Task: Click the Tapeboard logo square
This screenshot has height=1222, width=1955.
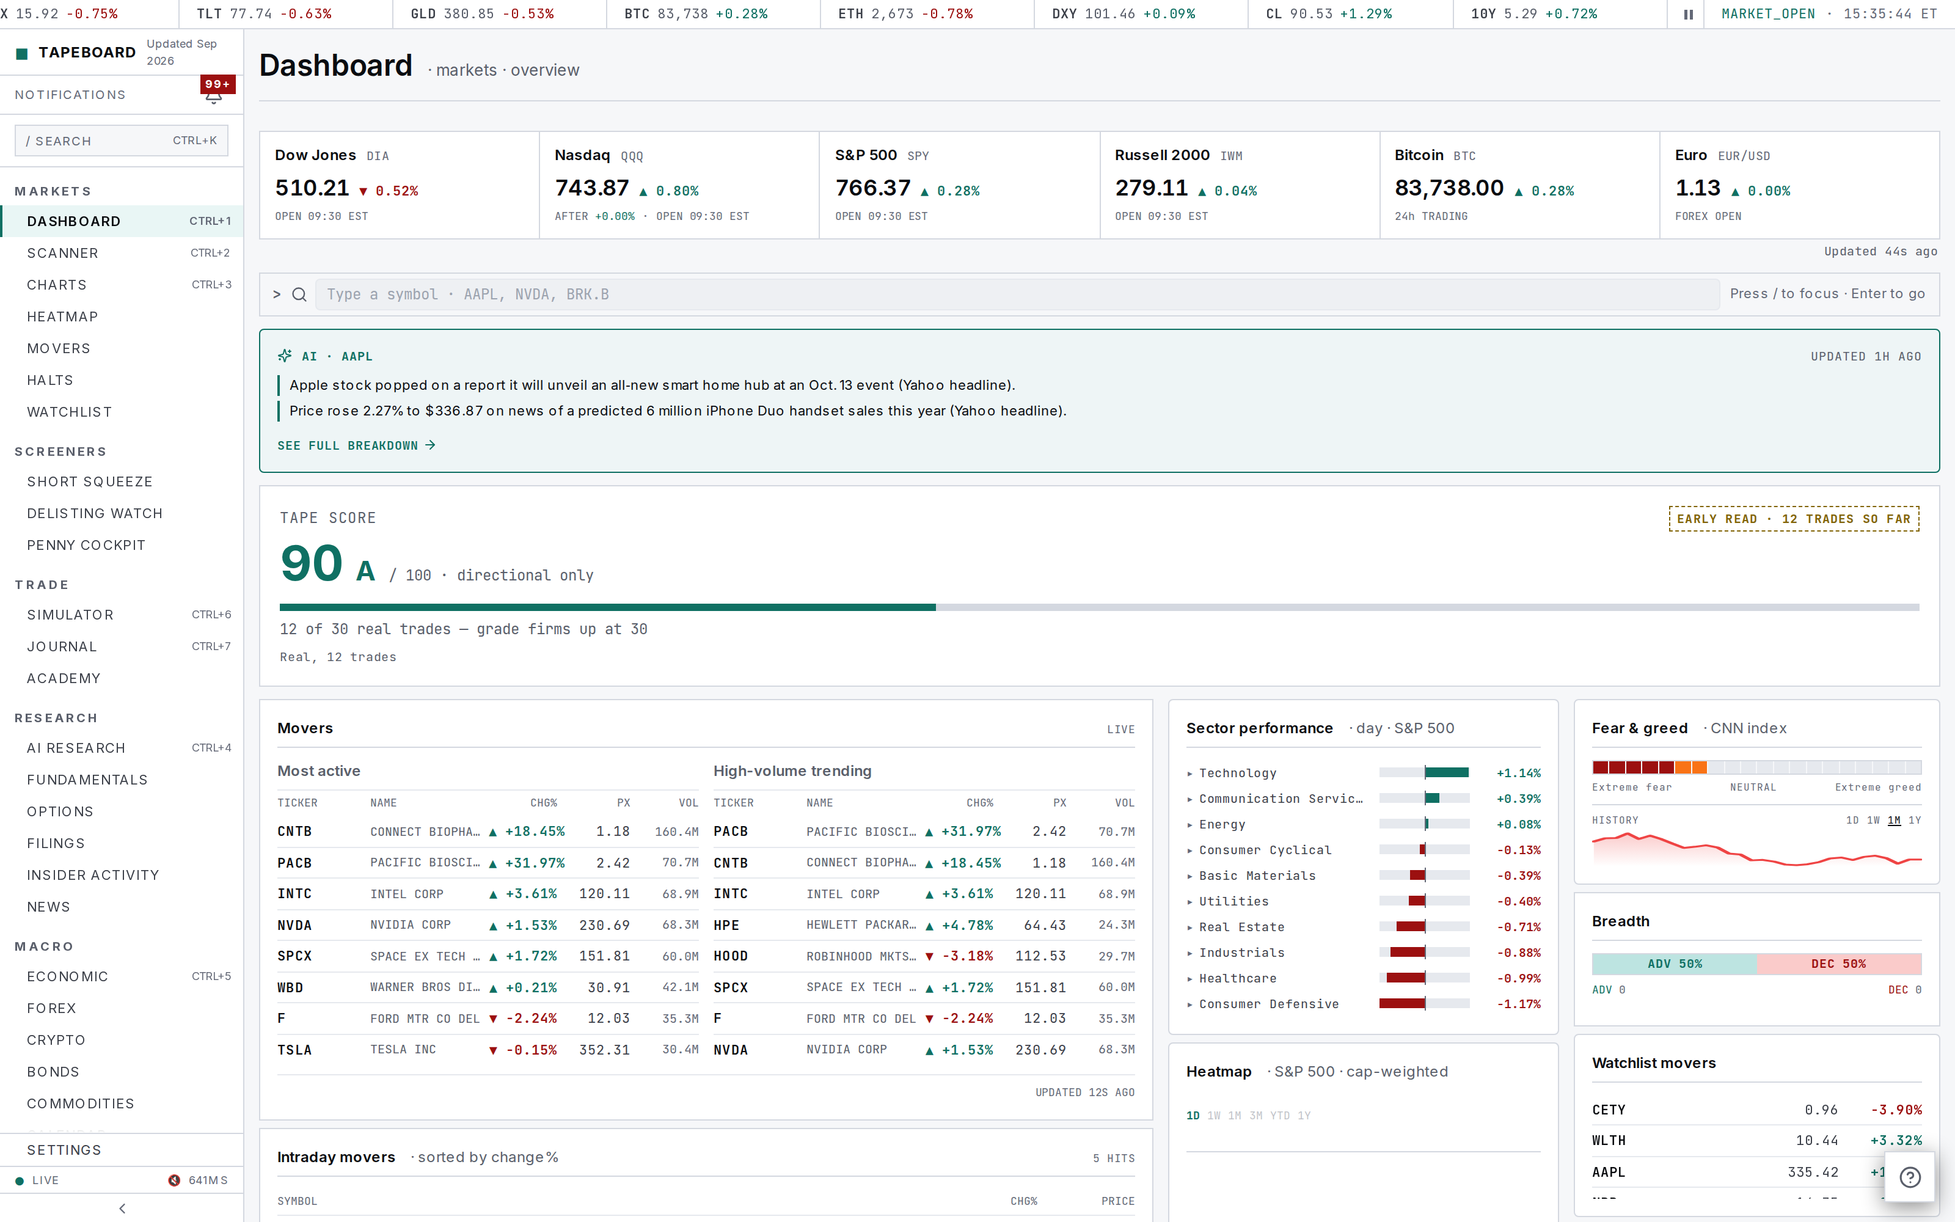Action: coord(22,53)
